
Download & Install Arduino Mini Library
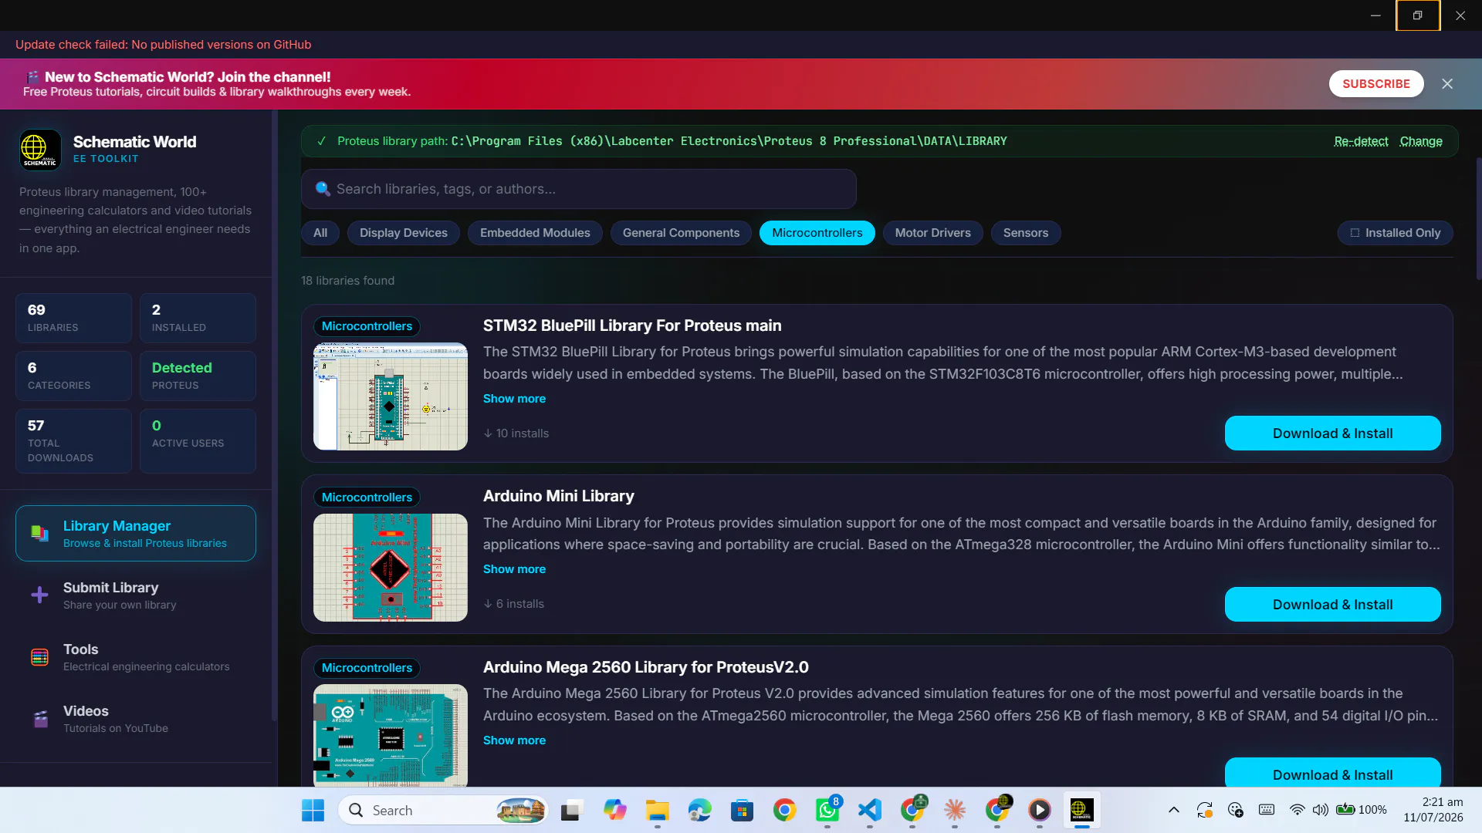[x=1332, y=605]
